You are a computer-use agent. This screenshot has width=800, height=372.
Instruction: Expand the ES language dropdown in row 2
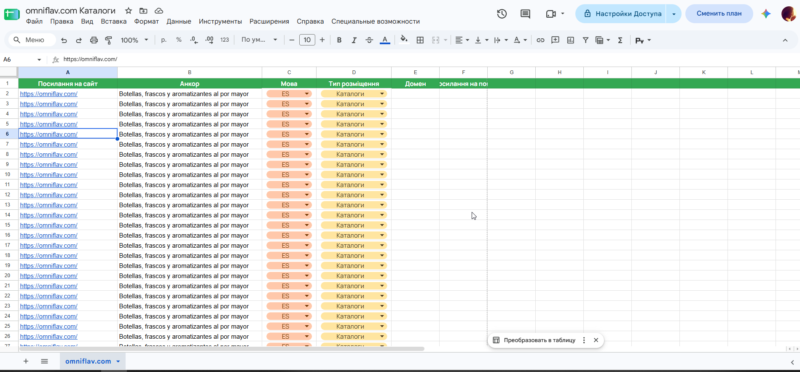[307, 94]
